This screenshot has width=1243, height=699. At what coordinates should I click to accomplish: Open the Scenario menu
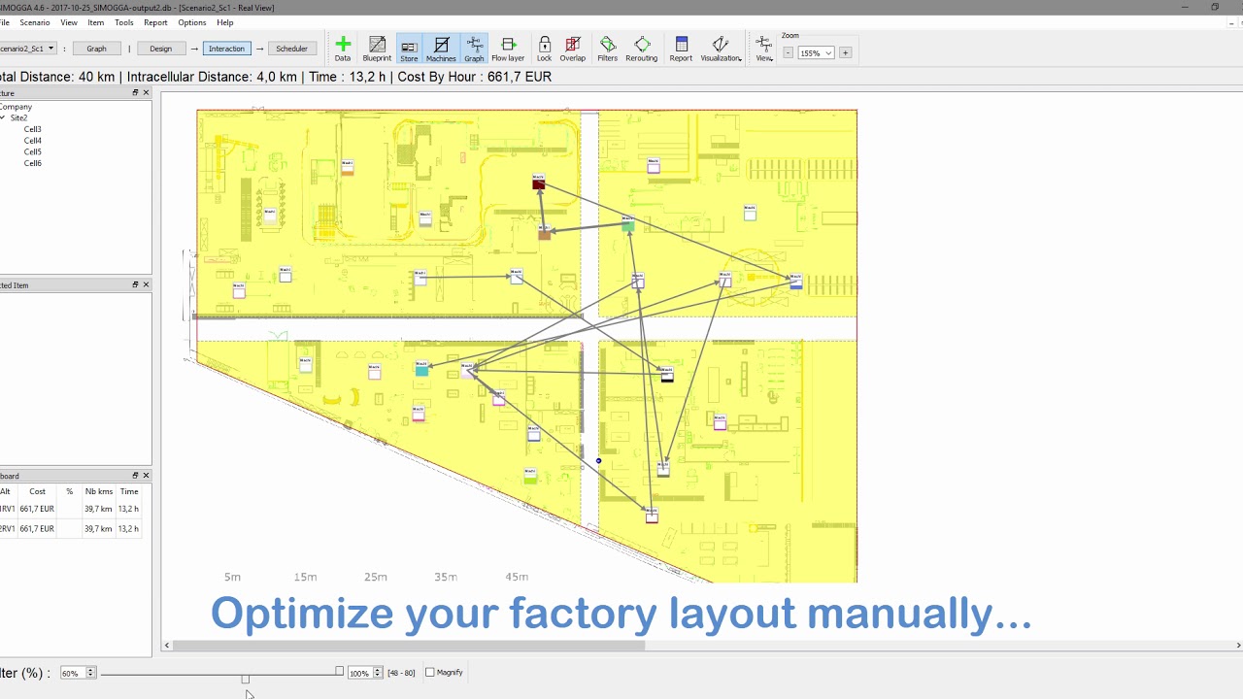coord(35,22)
